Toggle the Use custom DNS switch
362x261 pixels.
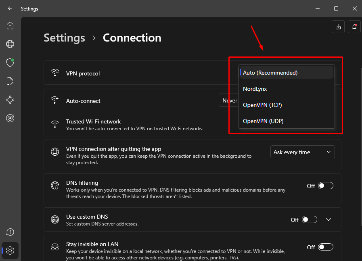[310, 219]
